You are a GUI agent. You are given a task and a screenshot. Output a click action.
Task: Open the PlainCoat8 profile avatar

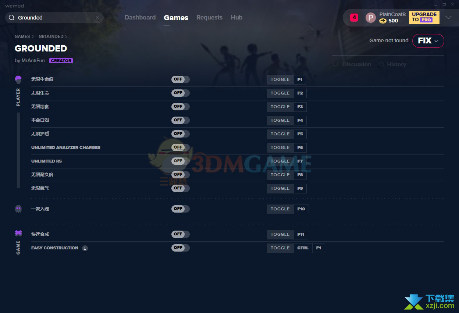point(371,18)
